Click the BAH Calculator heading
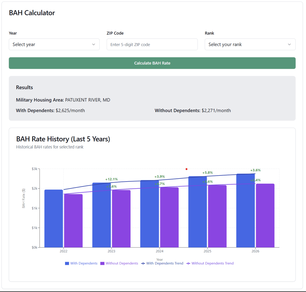Viewport: 306px width, 292px height. click(x=32, y=13)
